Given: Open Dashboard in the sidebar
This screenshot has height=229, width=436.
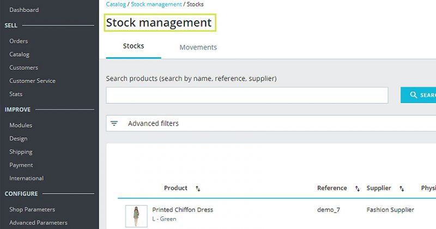Looking at the screenshot, I should coord(24,10).
